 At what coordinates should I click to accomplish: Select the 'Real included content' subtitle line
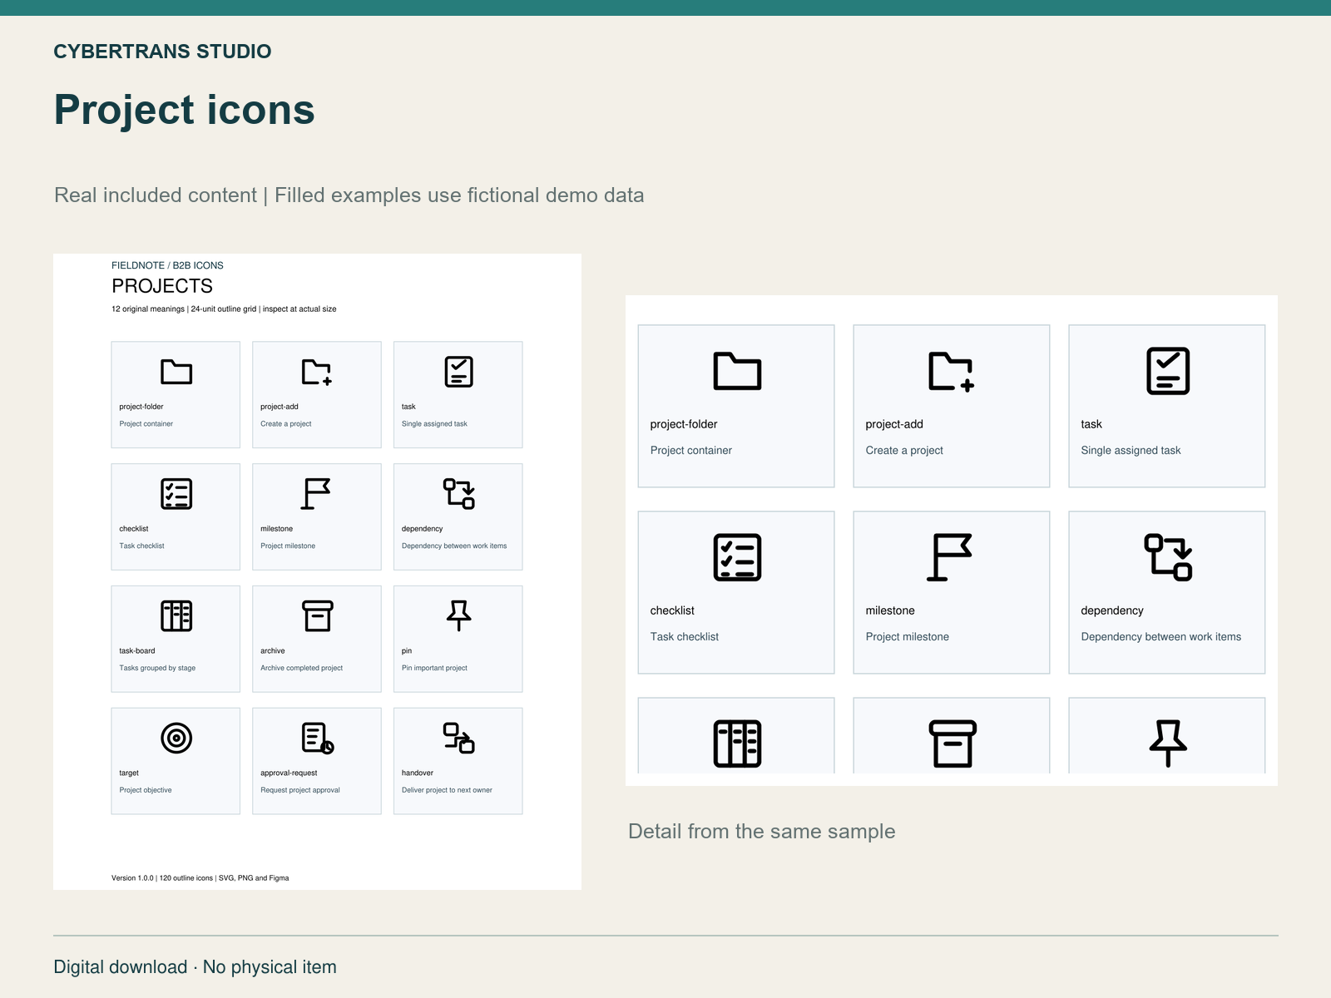(349, 195)
